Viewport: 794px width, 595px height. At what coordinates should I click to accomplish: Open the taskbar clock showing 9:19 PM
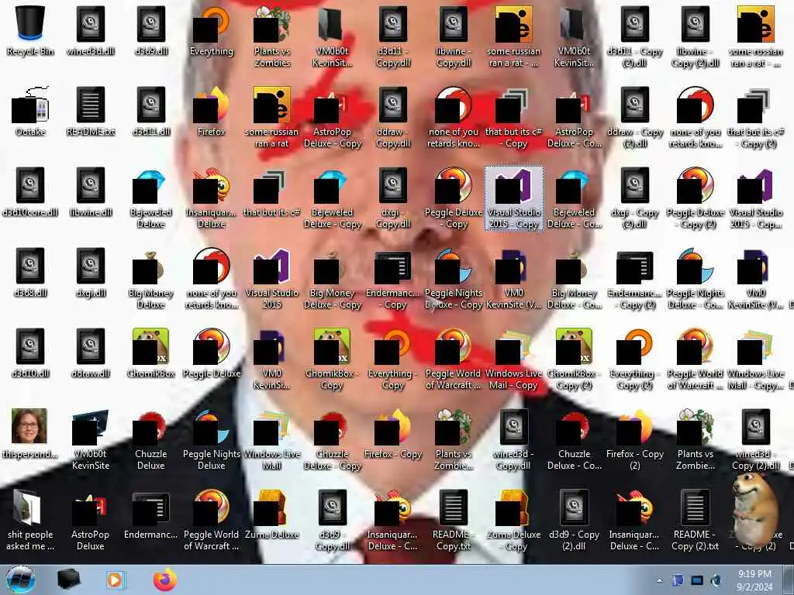tap(754, 580)
